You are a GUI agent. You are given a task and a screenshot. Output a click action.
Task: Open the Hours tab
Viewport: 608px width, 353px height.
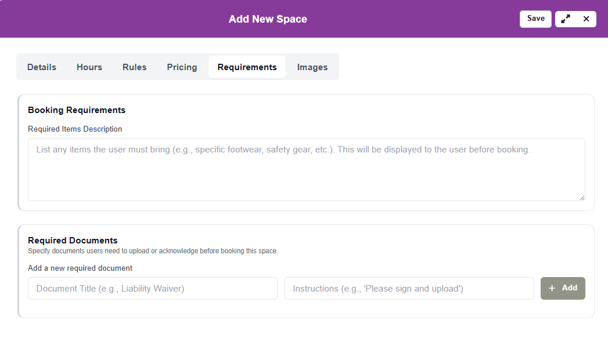[x=89, y=67]
